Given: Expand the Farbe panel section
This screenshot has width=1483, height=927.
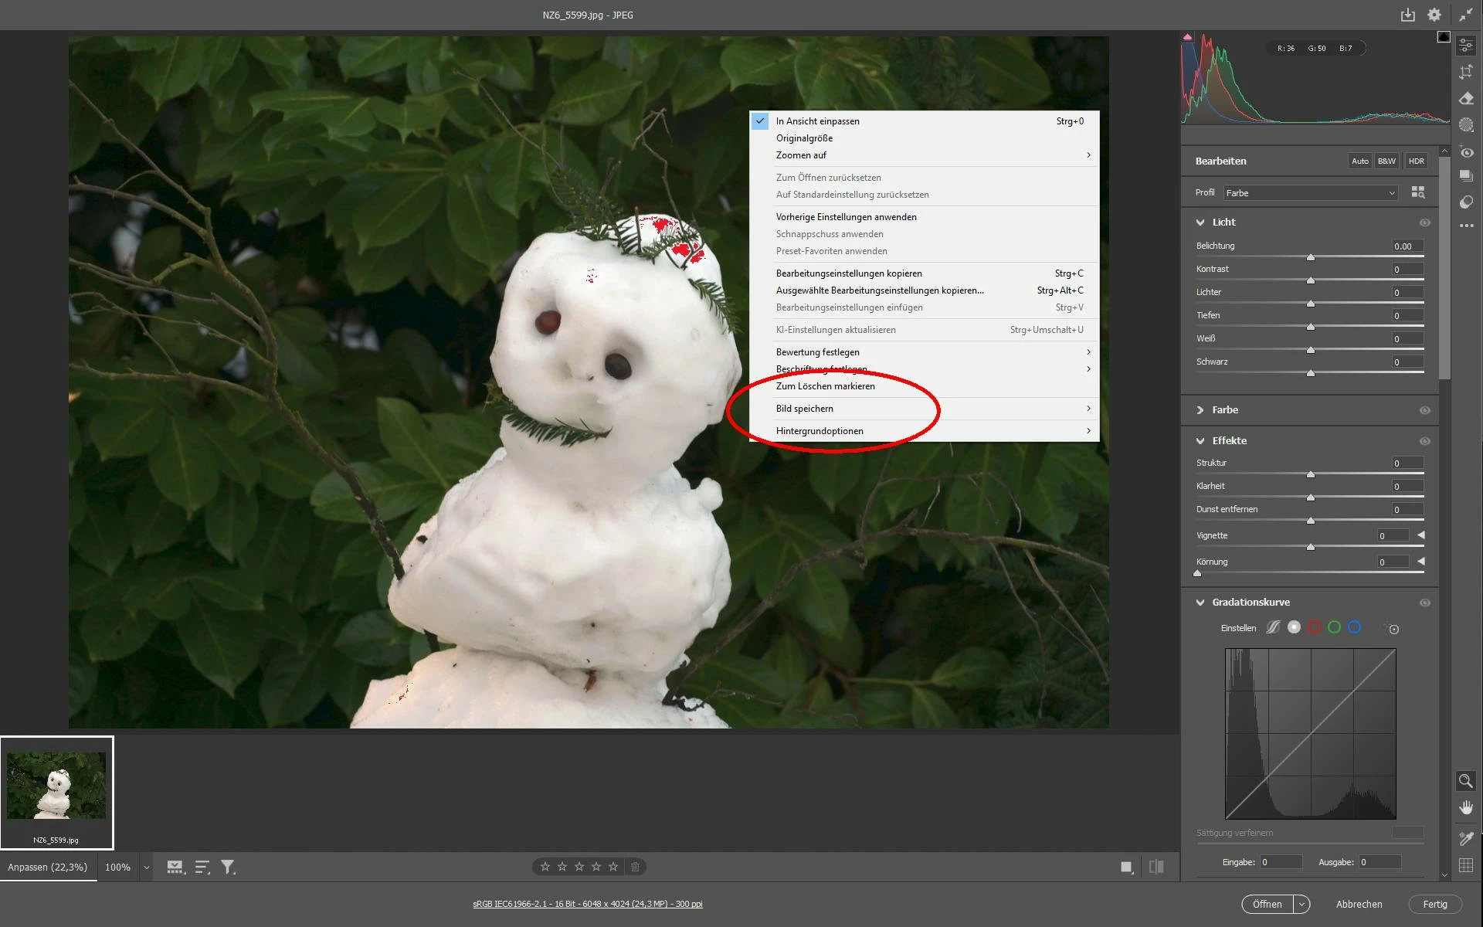Looking at the screenshot, I should (x=1201, y=410).
